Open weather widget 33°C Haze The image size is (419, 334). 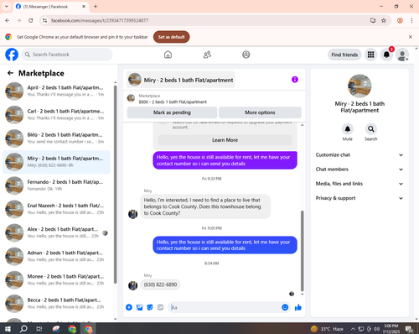327,329
